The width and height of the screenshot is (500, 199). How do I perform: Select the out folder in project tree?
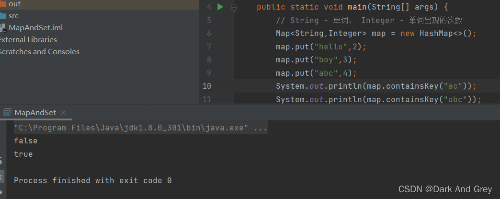point(15,4)
